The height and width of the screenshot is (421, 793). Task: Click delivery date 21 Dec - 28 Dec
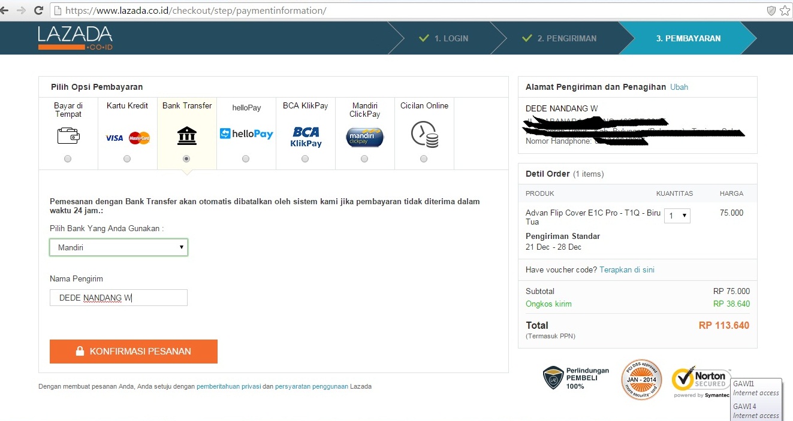coord(553,247)
